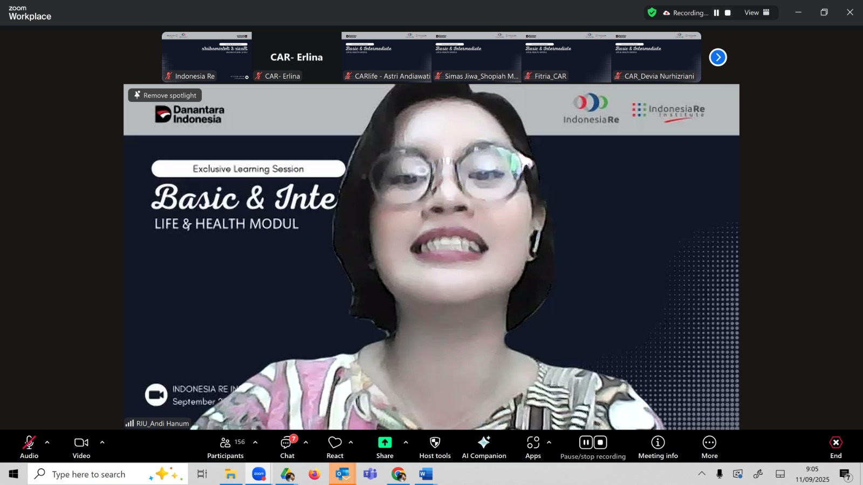Open the More options menu
The height and width of the screenshot is (485, 863).
tap(709, 447)
